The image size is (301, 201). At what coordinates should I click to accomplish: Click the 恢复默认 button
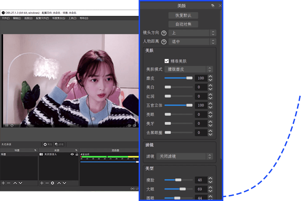(183, 15)
